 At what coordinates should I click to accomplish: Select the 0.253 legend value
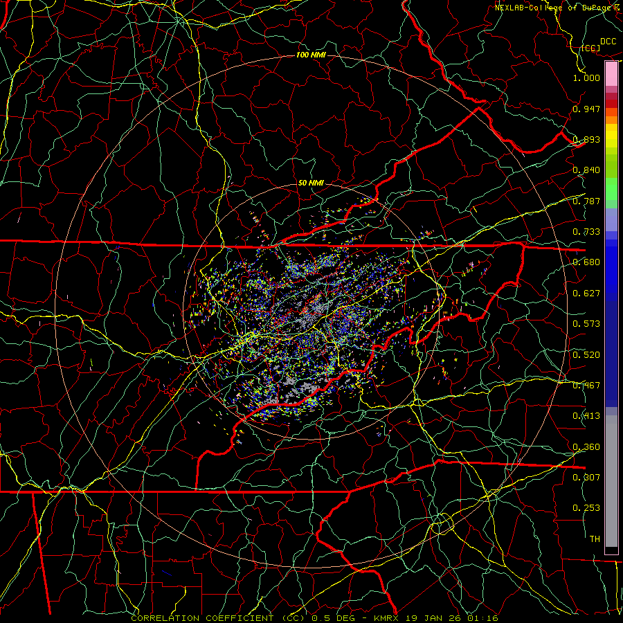click(x=586, y=508)
